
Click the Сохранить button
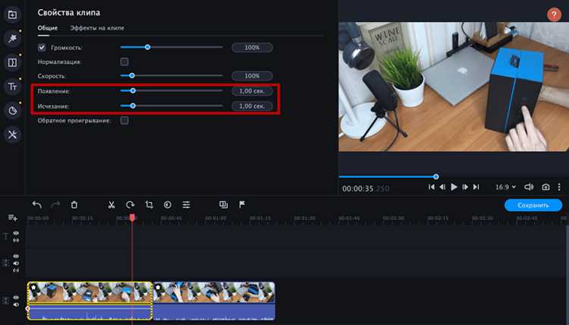[x=533, y=205]
